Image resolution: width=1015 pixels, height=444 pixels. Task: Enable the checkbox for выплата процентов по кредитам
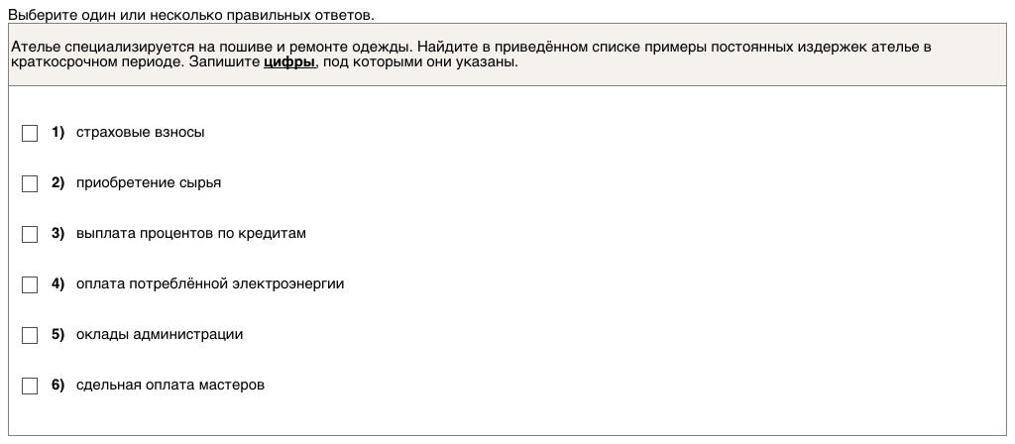[30, 234]
